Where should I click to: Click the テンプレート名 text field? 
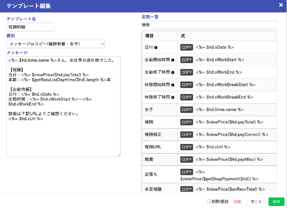tap(31, 27)
